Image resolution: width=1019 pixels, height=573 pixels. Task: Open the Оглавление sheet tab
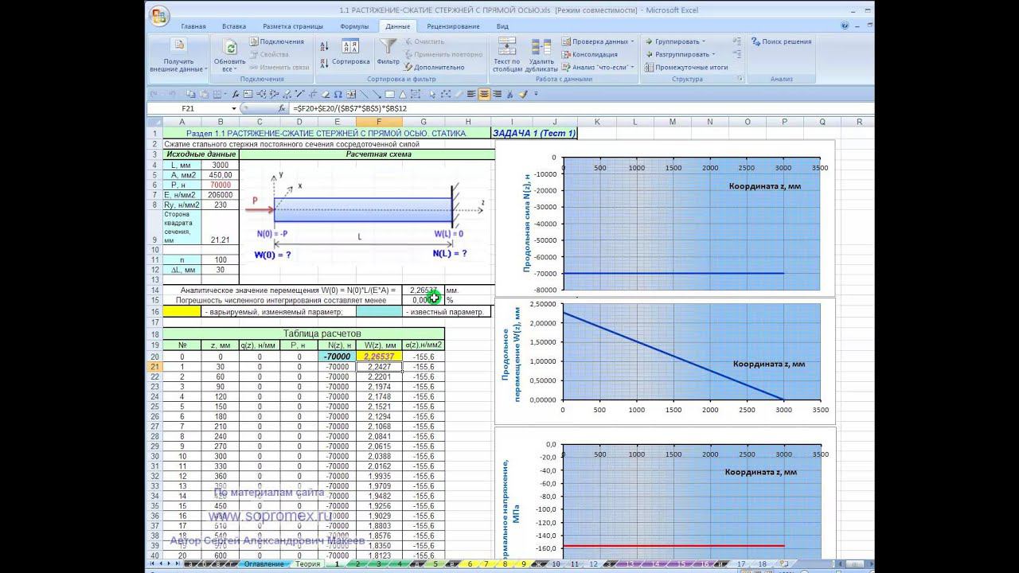click(264, 564)
